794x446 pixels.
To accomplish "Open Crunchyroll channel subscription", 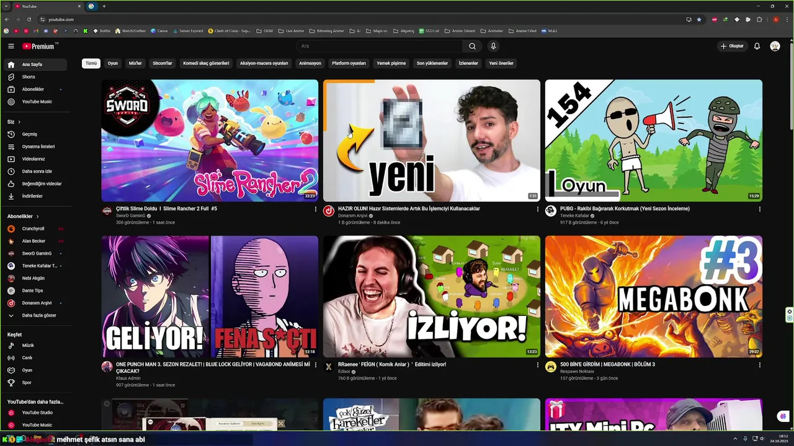I will click(x=37, y=229).
